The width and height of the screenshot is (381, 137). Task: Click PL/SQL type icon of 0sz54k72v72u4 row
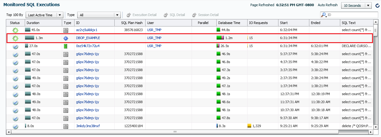pyautogui.click(x=66, y=46)
